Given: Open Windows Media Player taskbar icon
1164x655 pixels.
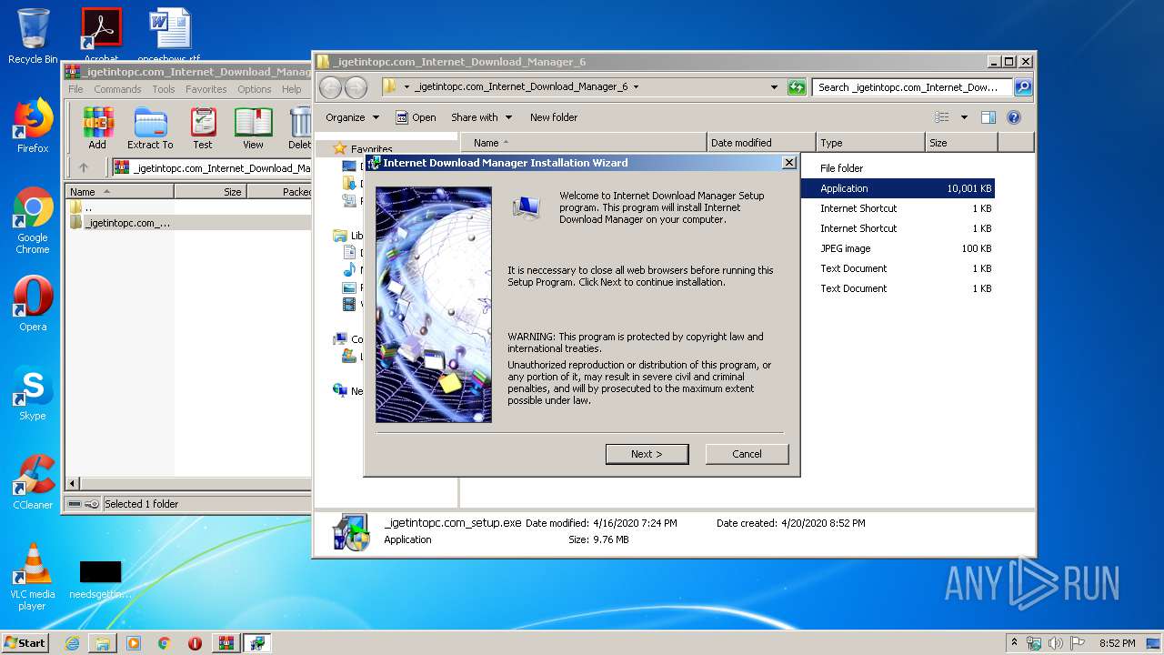Looking at the screenshot, I should pyautogui.click(x=134, y=643).
